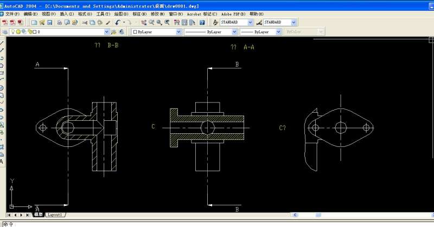Screen dimensions: 434x227
Task: Click the Save icon in toolbar
Action: click(49, 23)
